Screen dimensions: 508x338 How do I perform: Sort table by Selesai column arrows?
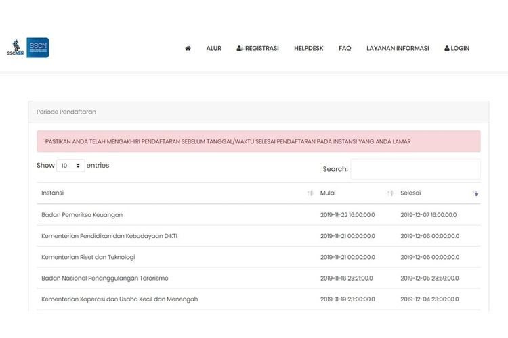pyautogui.click(x=475, y=193)
